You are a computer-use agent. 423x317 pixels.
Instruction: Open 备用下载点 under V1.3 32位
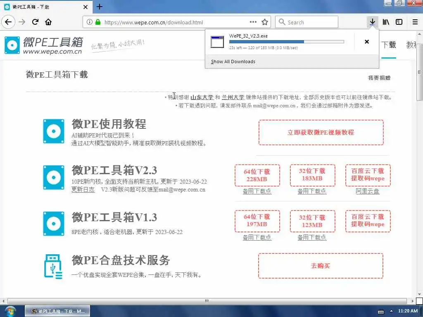(312, 237)
